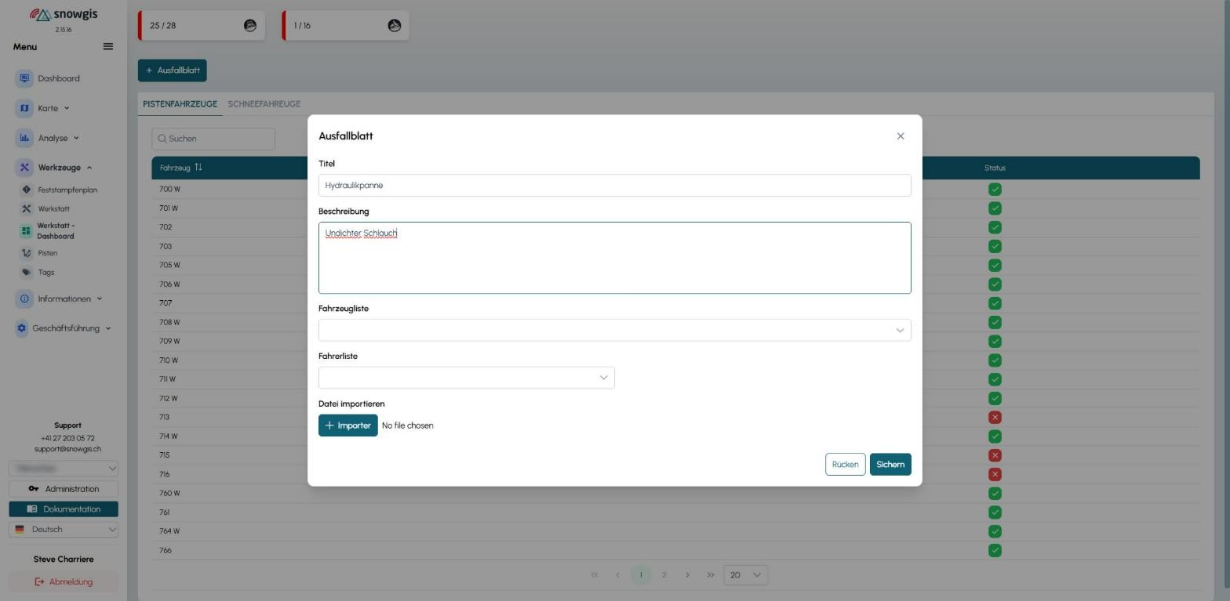Open Feststampfenplan in sidebar

[67, 190]
